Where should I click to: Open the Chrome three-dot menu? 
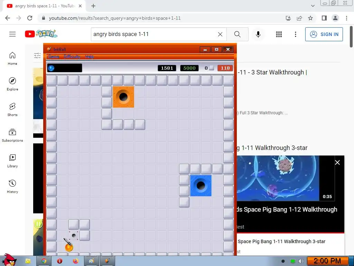(346, 18)
